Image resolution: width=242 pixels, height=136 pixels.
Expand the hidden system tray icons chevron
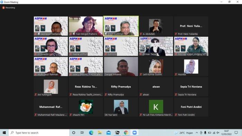(x=197, y=133)
